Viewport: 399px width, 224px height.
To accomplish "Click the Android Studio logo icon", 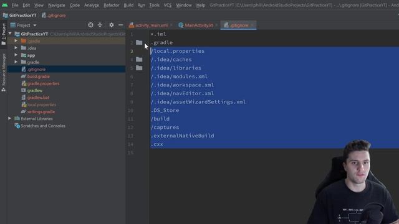I will click(4, 5).
